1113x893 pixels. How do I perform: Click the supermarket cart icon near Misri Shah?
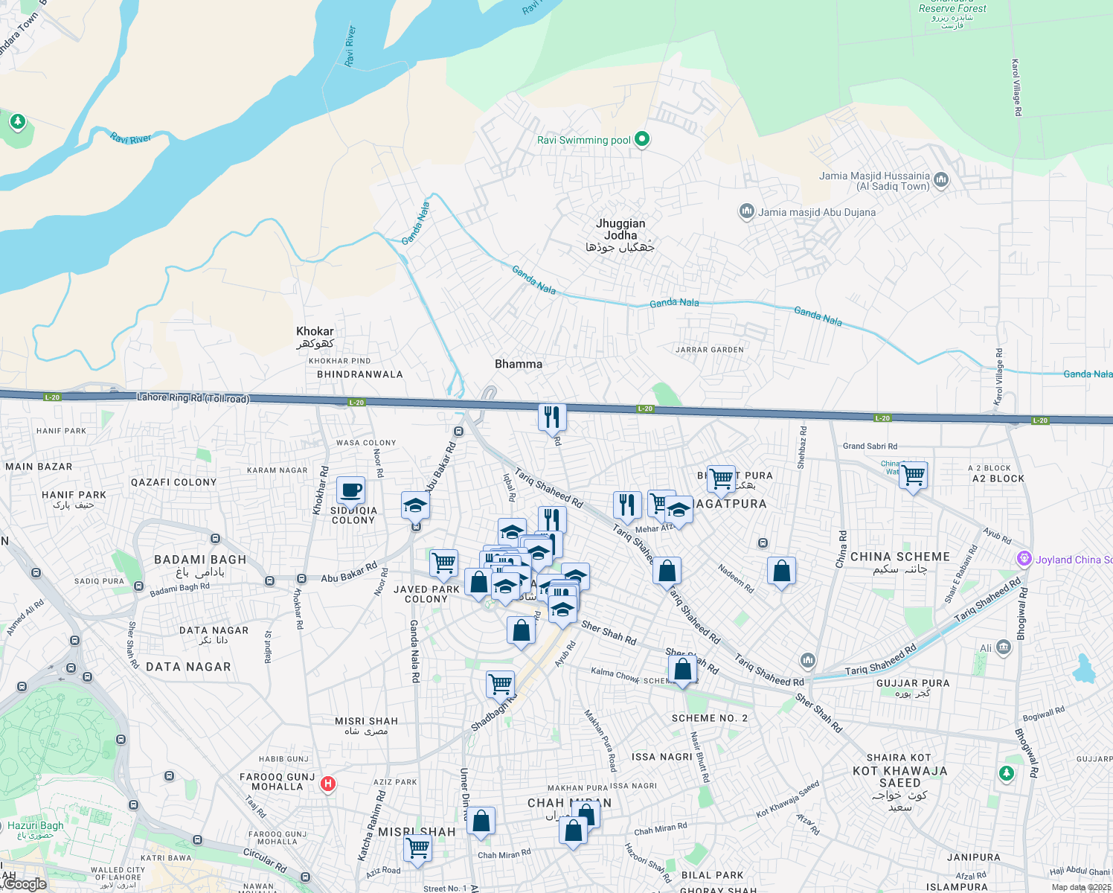tap(417, 848)
